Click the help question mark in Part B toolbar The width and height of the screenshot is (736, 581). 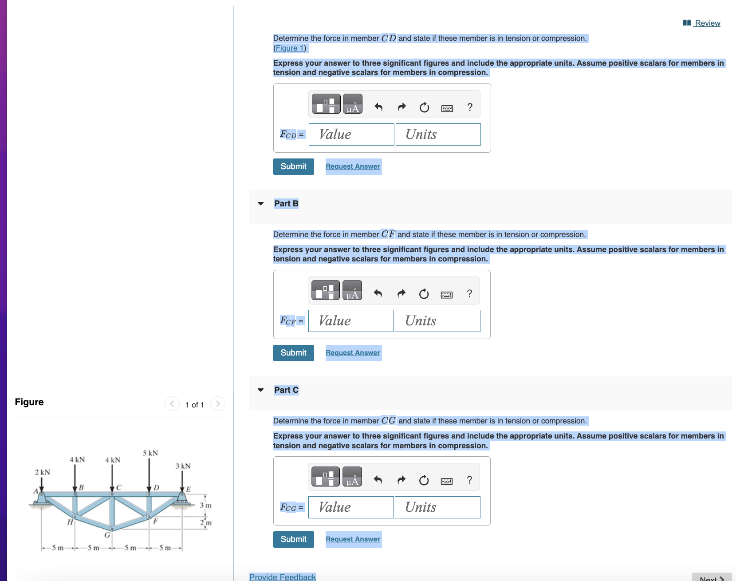click(469, 293)
